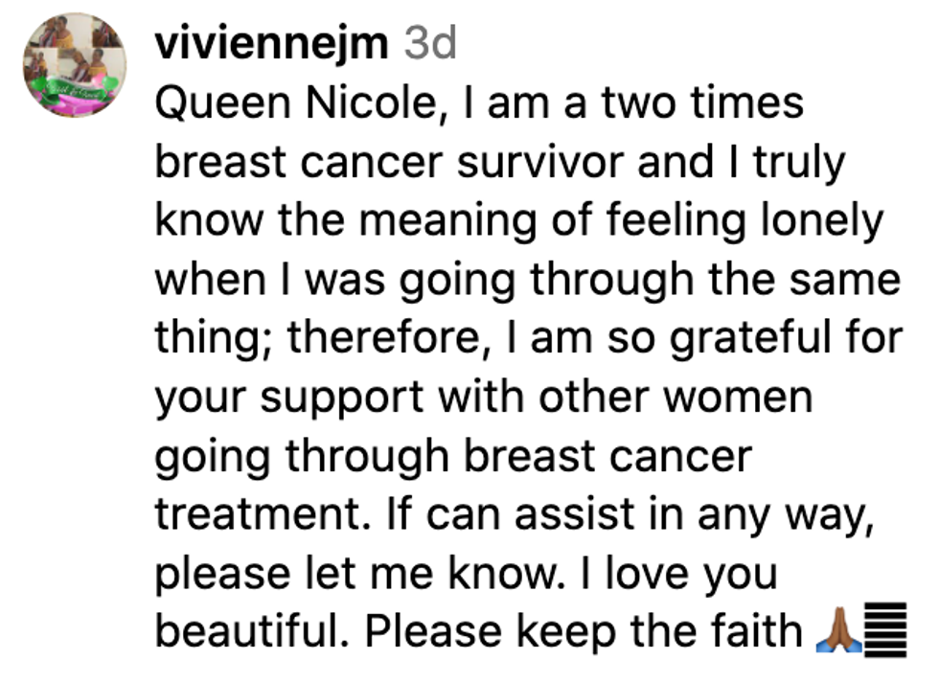Image resolution: width=939 pixels, height=683 pixels.
Task: Open viviennejm's profile picture
Action: [75, 65]
